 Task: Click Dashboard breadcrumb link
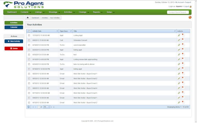coord(35,18)
